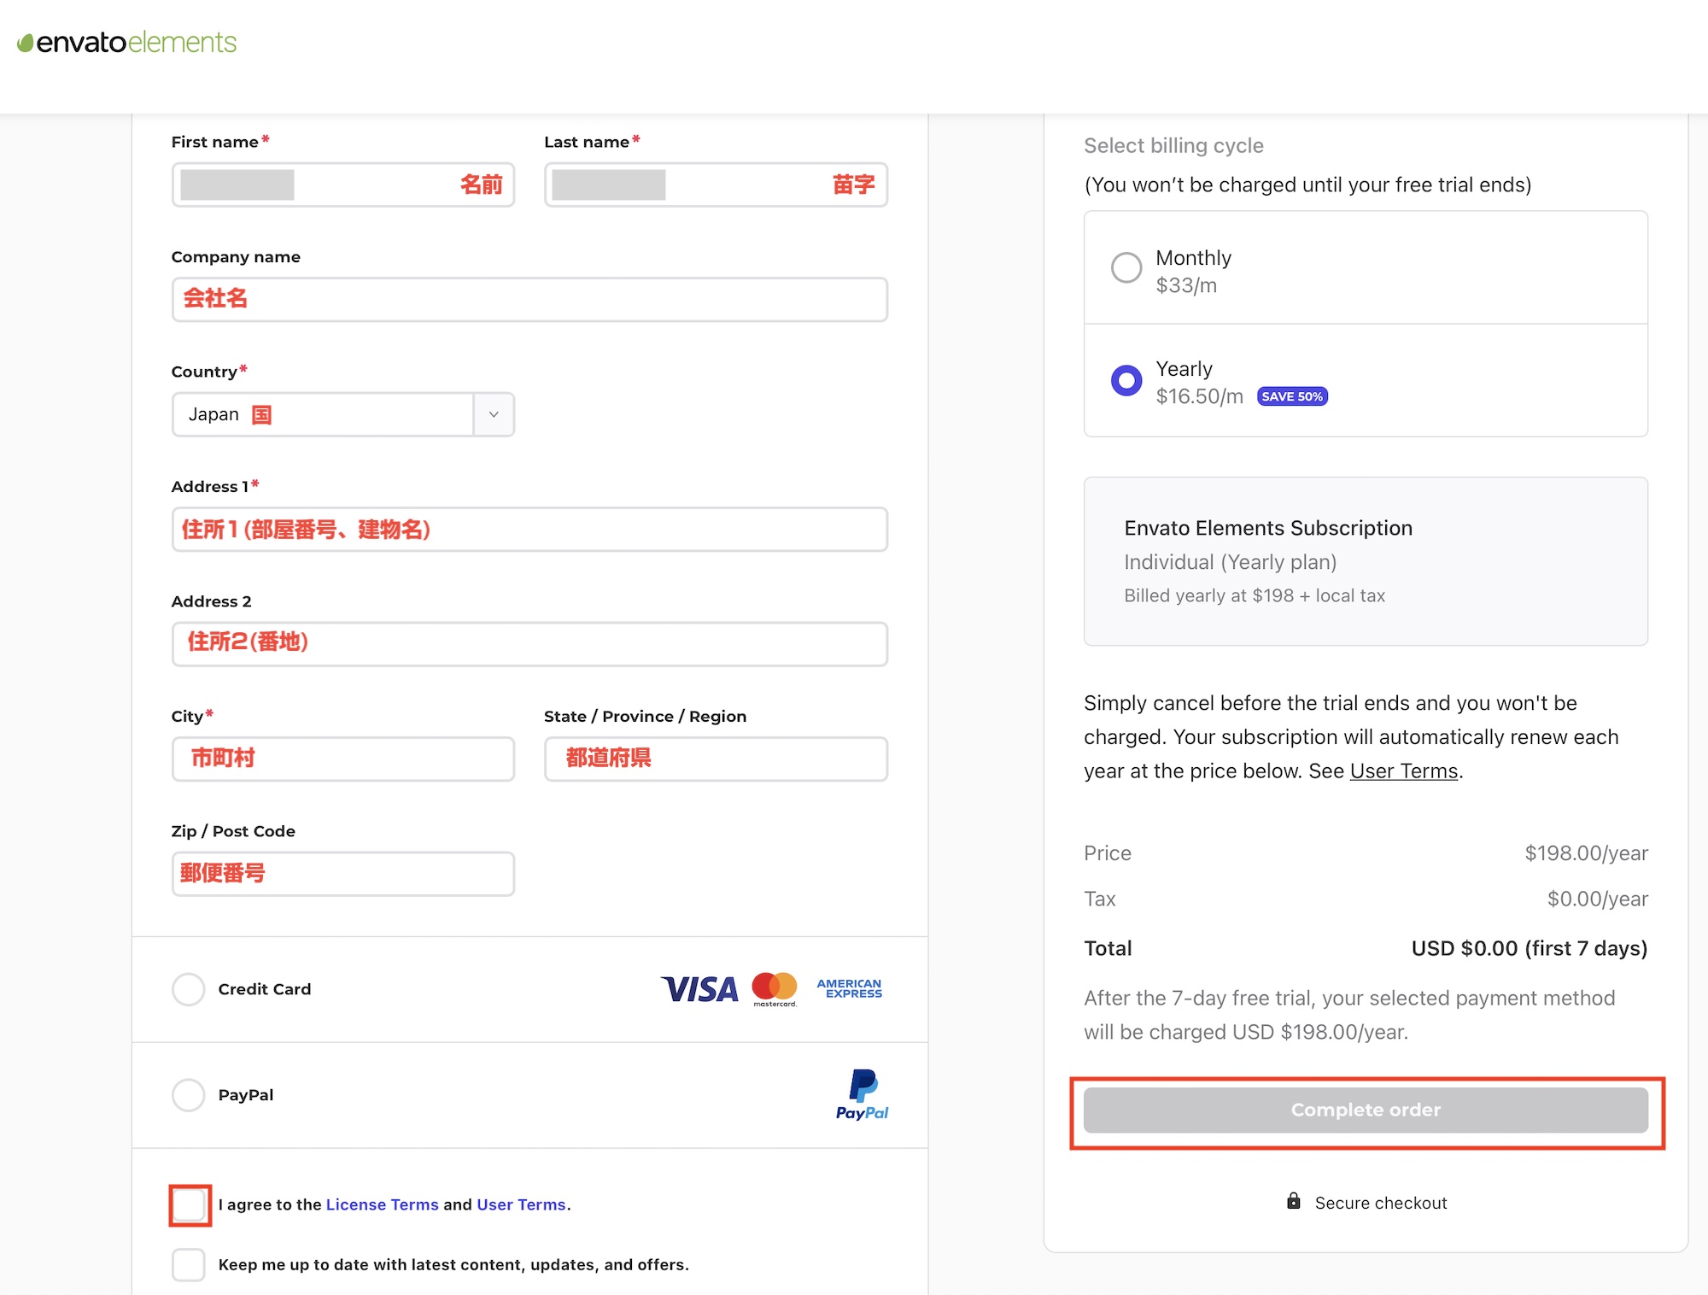Viewport: 1708px width, 1295px height.
Task: Open User Terms link beside checkbox
Action: (521, 1204)
